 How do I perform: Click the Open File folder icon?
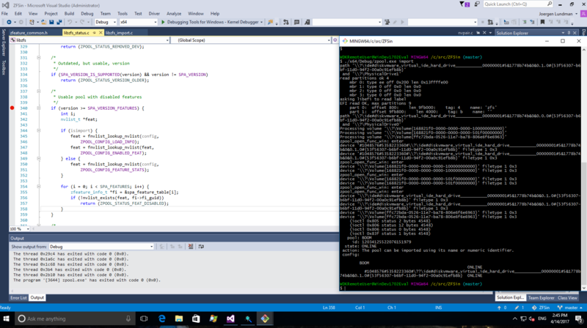43,22
